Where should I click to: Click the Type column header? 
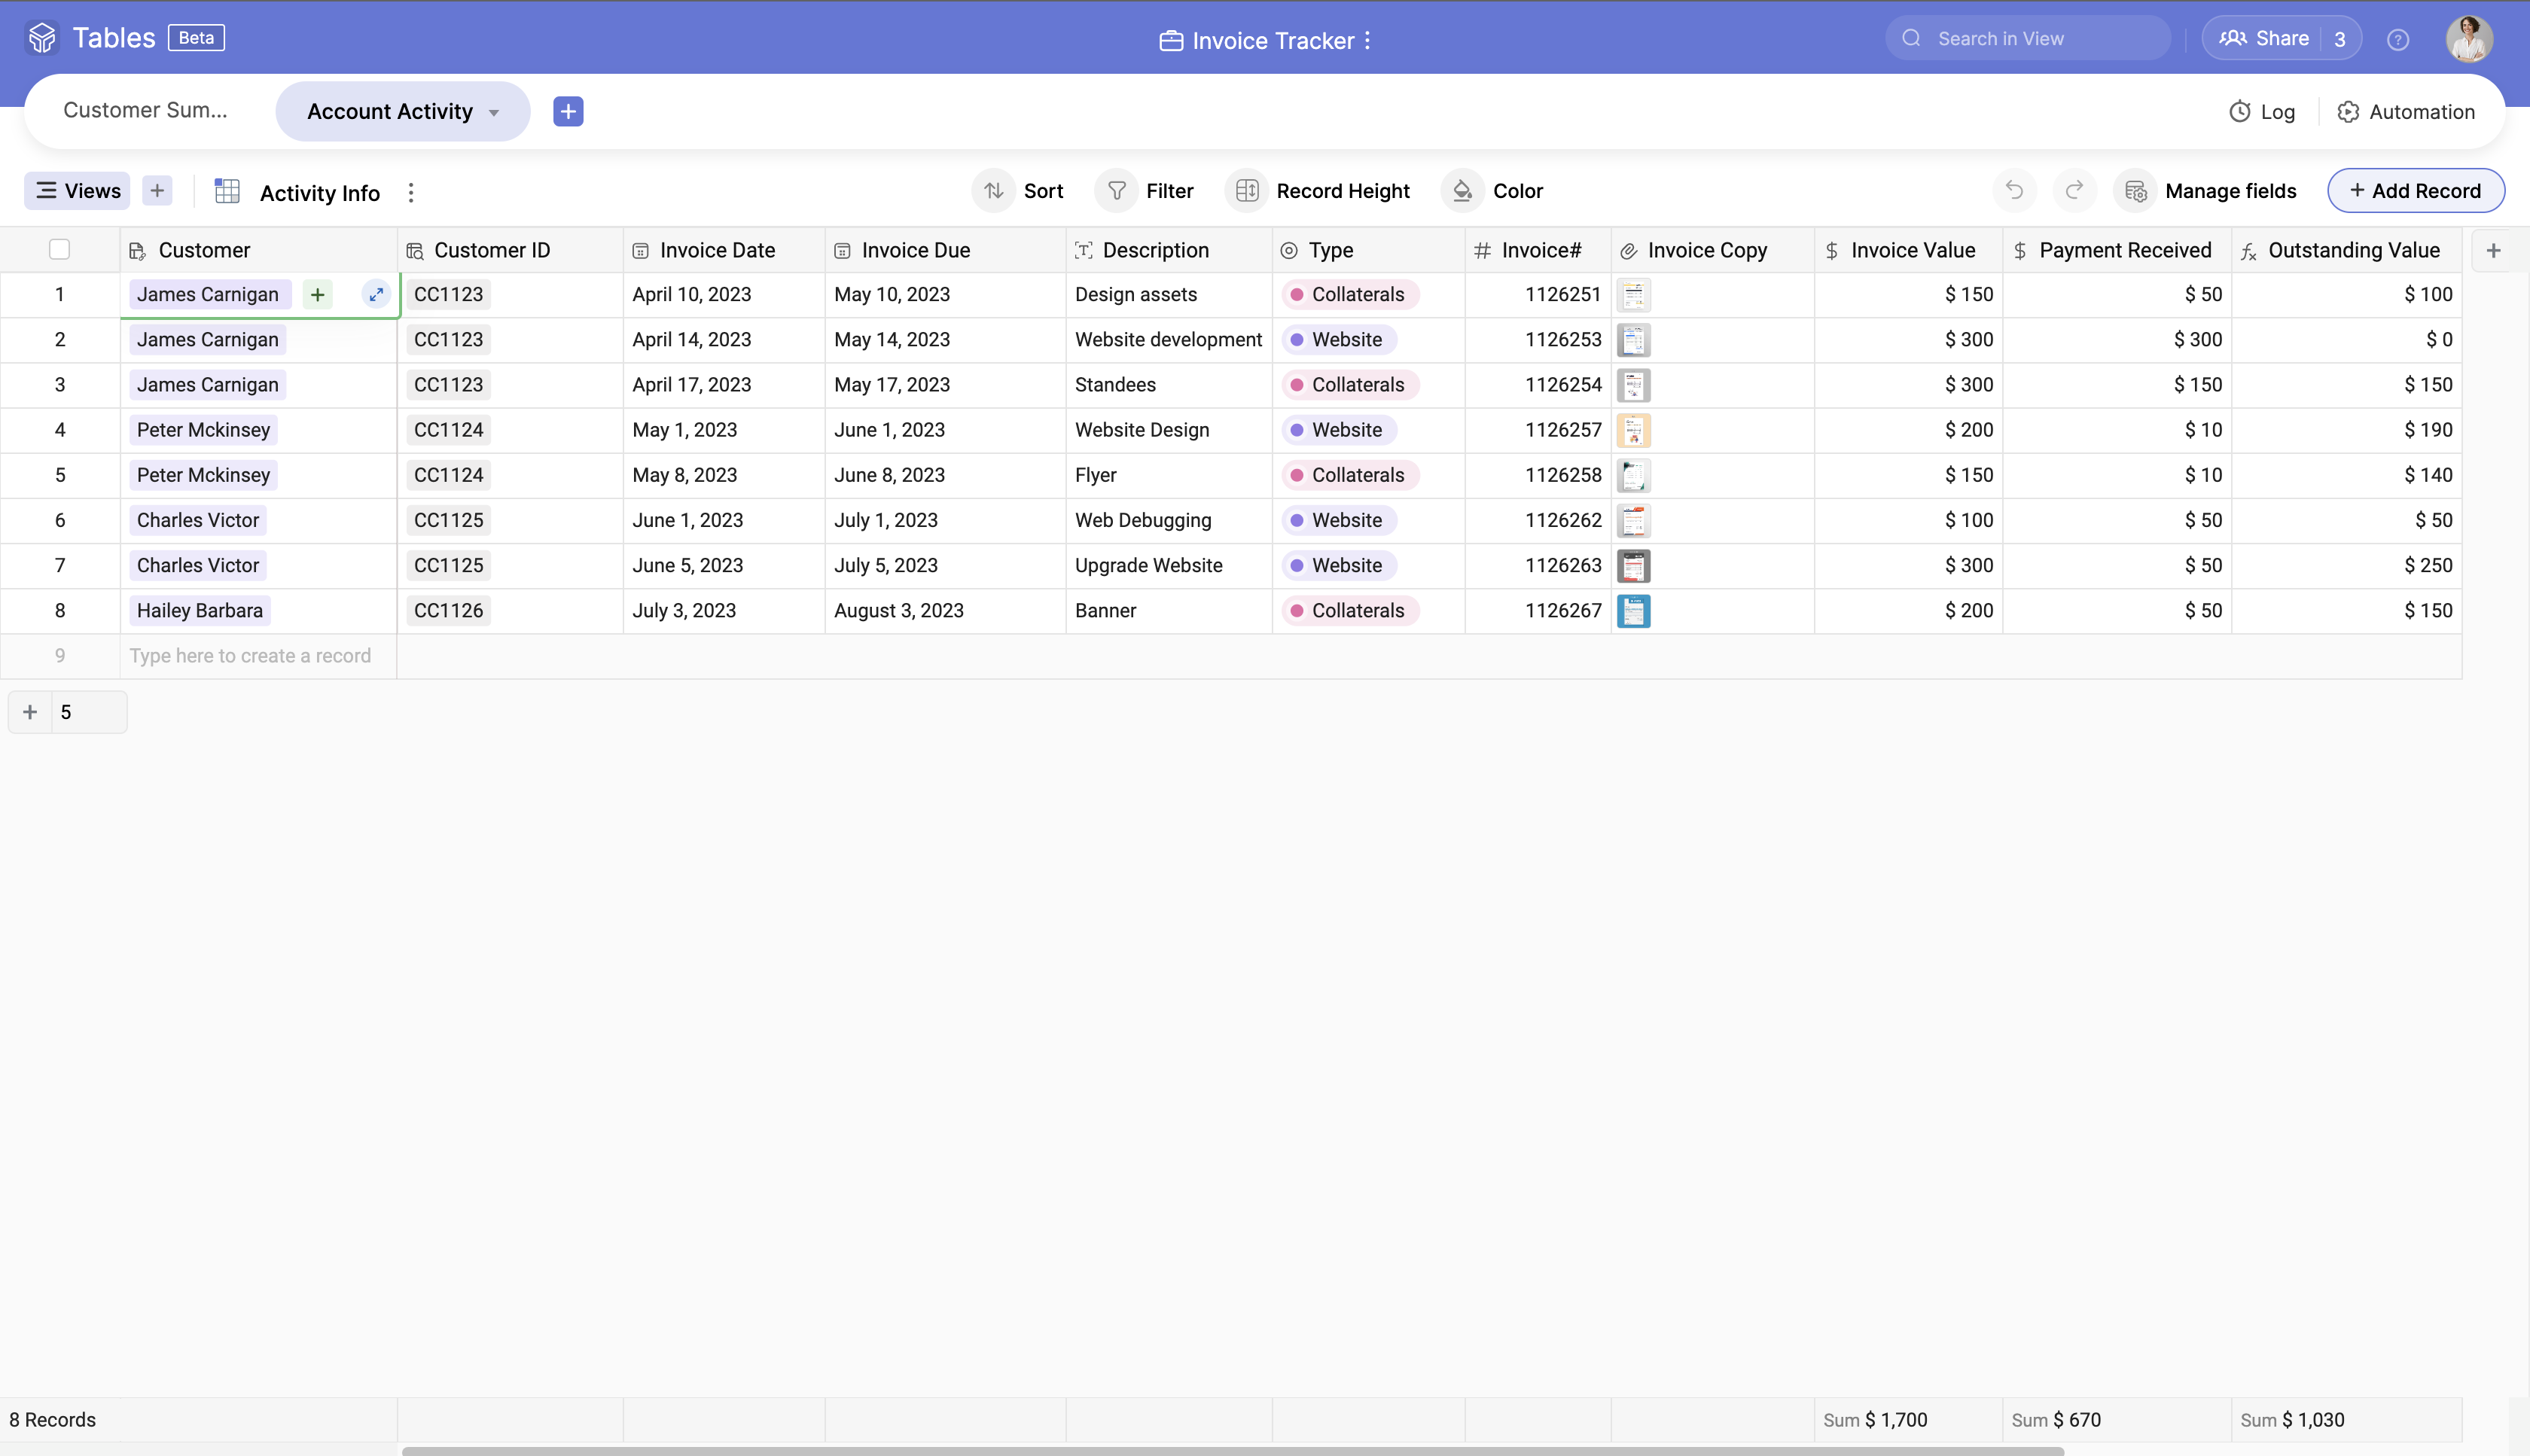(x=1369, y=250)
